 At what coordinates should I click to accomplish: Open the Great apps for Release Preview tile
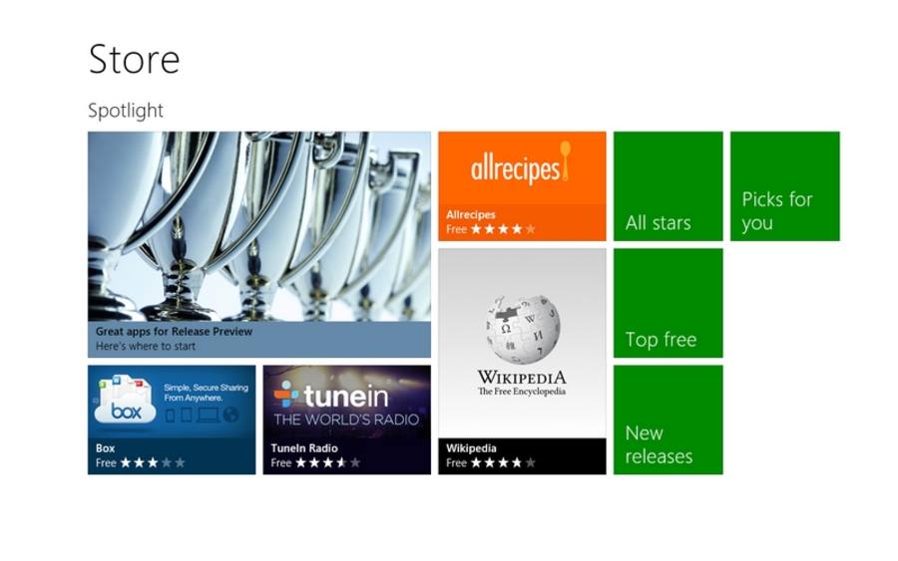click(x=258, y=244)
